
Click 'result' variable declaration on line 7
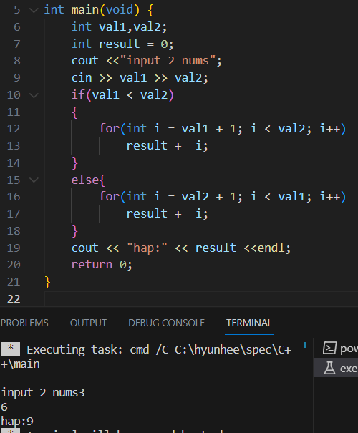[120, 44]
